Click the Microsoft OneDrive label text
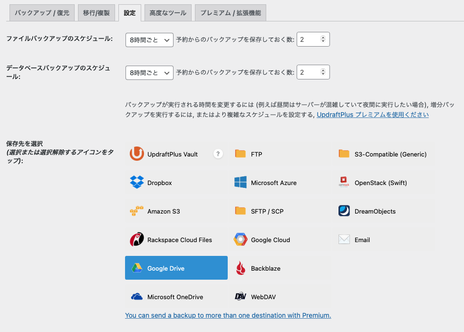This screenshot has height=332, width=464. pyautogui.click(x=175, y=297)
